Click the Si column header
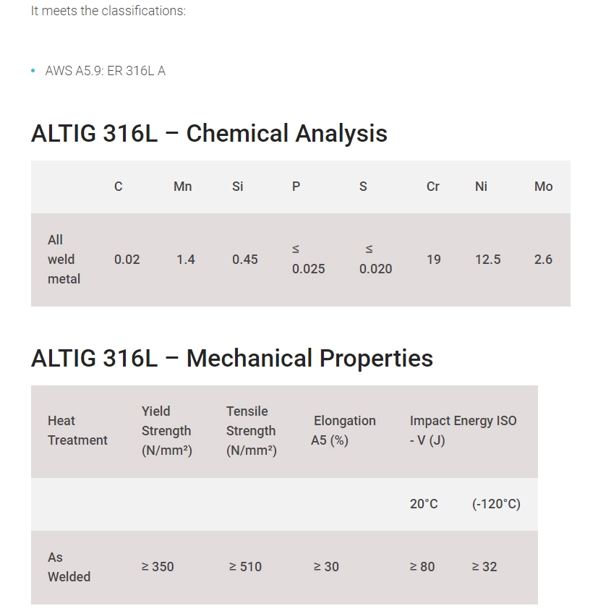 tap(238, 187)
